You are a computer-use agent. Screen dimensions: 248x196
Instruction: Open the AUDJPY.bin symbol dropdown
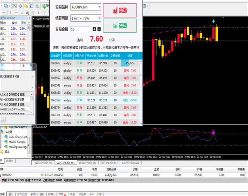pyautogui.click(x=85, y=7)
